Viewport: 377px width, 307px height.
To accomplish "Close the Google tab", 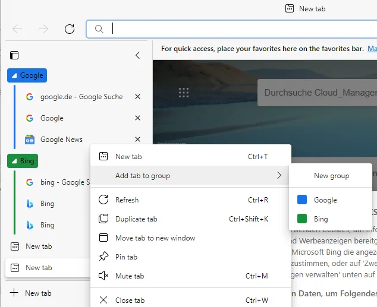I will pyautogui.click(x=137, y=118).
